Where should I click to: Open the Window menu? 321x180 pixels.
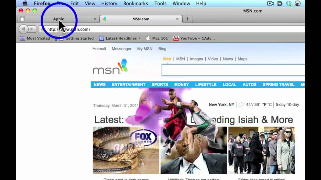[181, 3]
